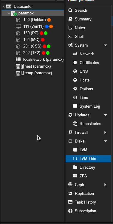Image resolution: width=113 pixels, height=224 pixels.
Task: Click the monitor icon for 111 (Win11)
Action: (x=18, y=26)
